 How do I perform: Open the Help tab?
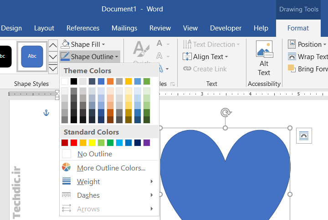point(261,28)
